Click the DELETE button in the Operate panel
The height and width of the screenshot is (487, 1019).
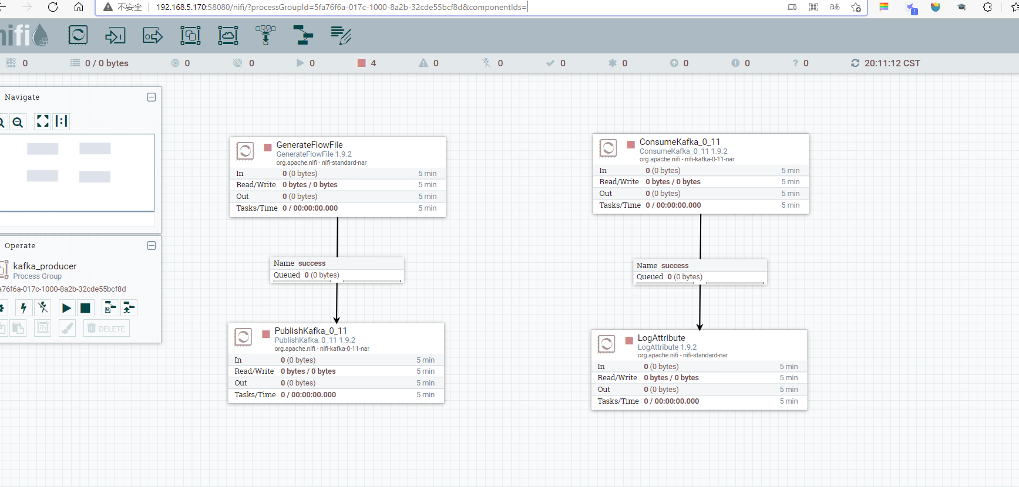pyautogui.click(x=106, y=328)
